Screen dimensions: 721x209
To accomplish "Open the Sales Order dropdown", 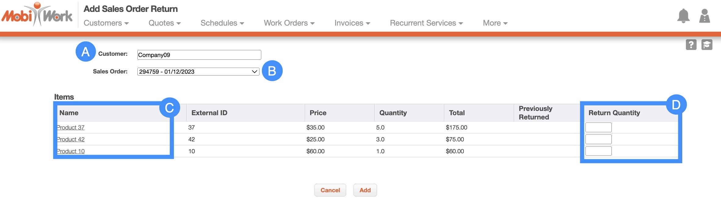I will tap(198, 72).
